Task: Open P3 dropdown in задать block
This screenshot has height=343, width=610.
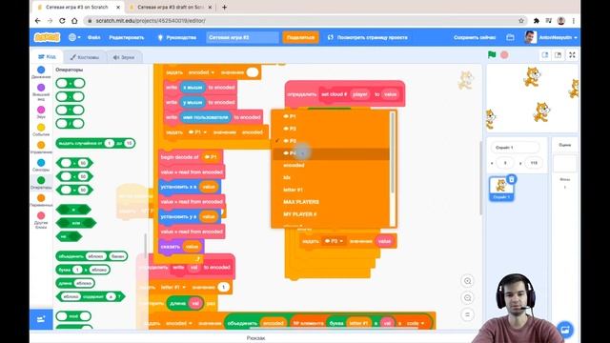Action: click(x=335, y=241)
